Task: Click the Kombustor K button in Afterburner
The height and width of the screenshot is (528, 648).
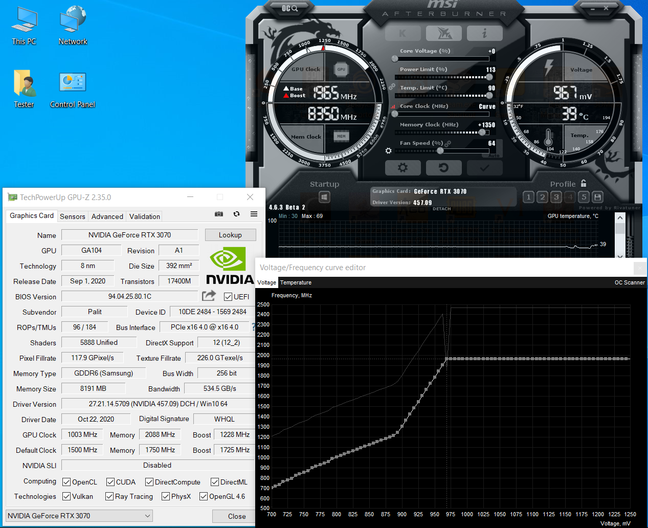Action: pos(403,34)
